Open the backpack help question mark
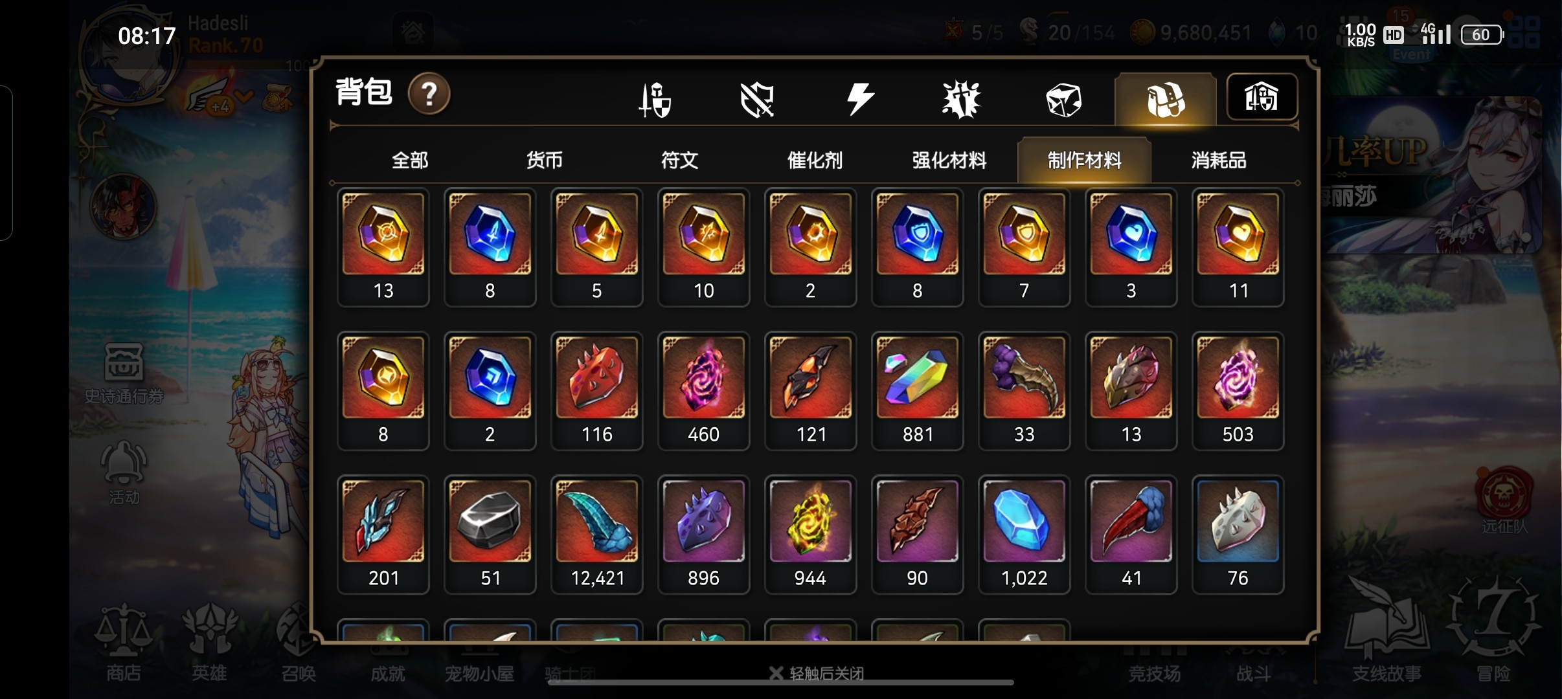The width and height of the screenshot is (1562, 699). click(x=429, y=94)
